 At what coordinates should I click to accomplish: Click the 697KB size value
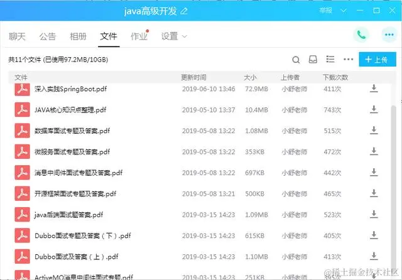point(254,173)
